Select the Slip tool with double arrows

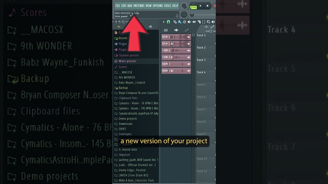click(194, 22)
